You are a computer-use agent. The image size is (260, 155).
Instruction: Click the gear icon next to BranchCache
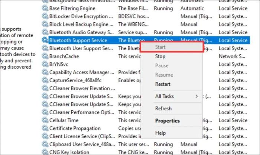(45, 56)
